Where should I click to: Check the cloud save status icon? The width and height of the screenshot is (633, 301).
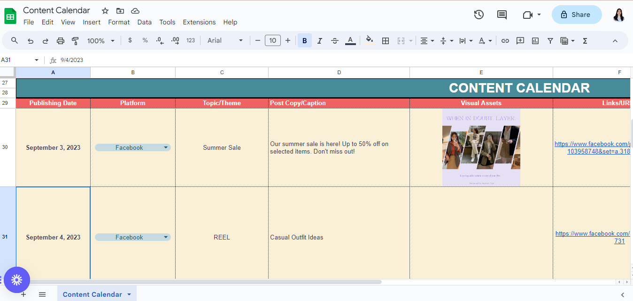click(x=135, y=11)
